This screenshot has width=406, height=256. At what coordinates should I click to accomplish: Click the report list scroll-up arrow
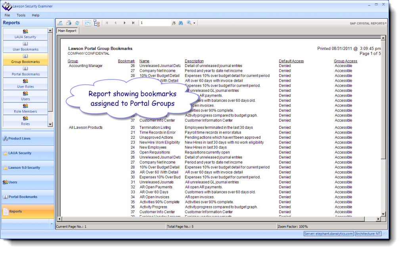coord(50,31)
